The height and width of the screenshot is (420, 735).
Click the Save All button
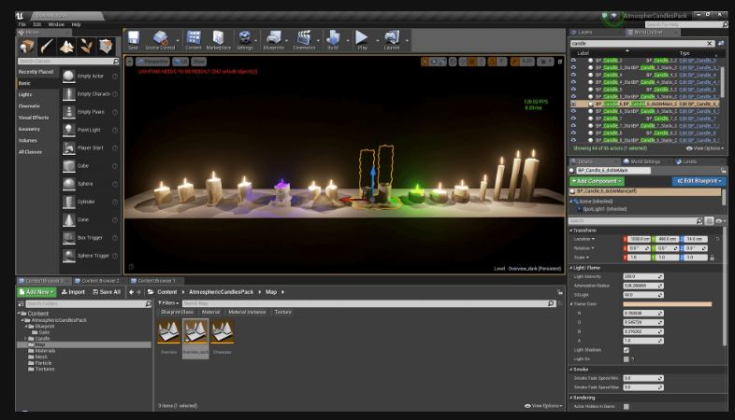coord(107,292)
